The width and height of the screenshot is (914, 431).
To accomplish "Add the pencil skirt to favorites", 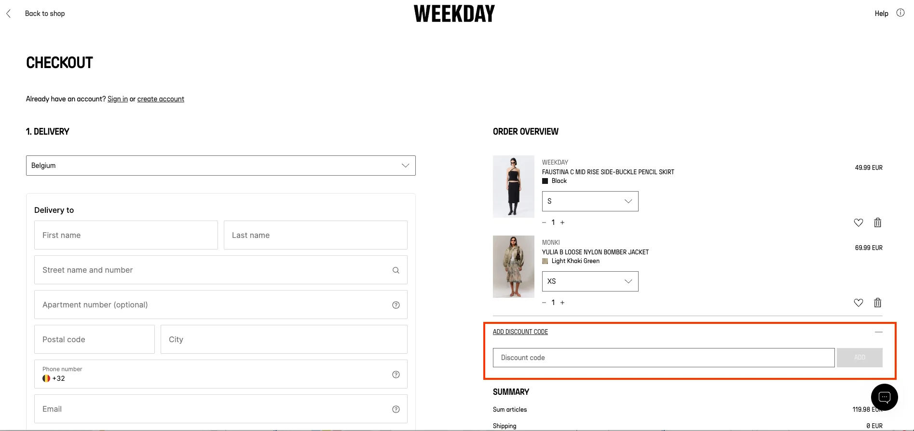I will [858, 222].
